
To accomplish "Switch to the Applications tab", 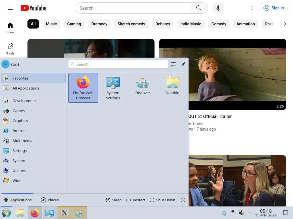I will click(17, 200).
